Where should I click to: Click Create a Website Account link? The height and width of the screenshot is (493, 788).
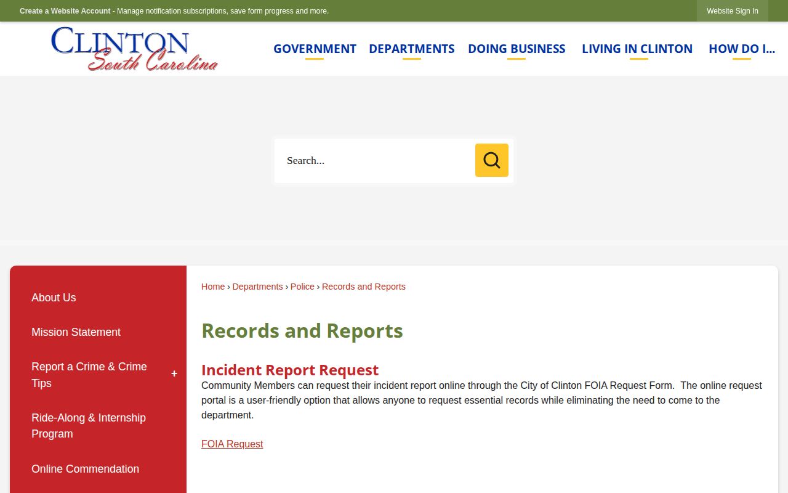65,11
